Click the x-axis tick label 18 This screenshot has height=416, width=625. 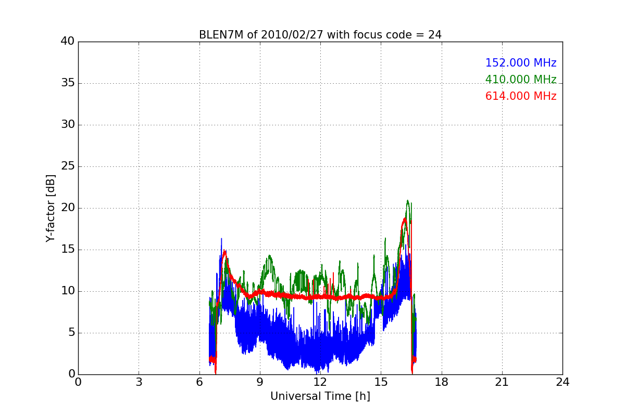442,382
